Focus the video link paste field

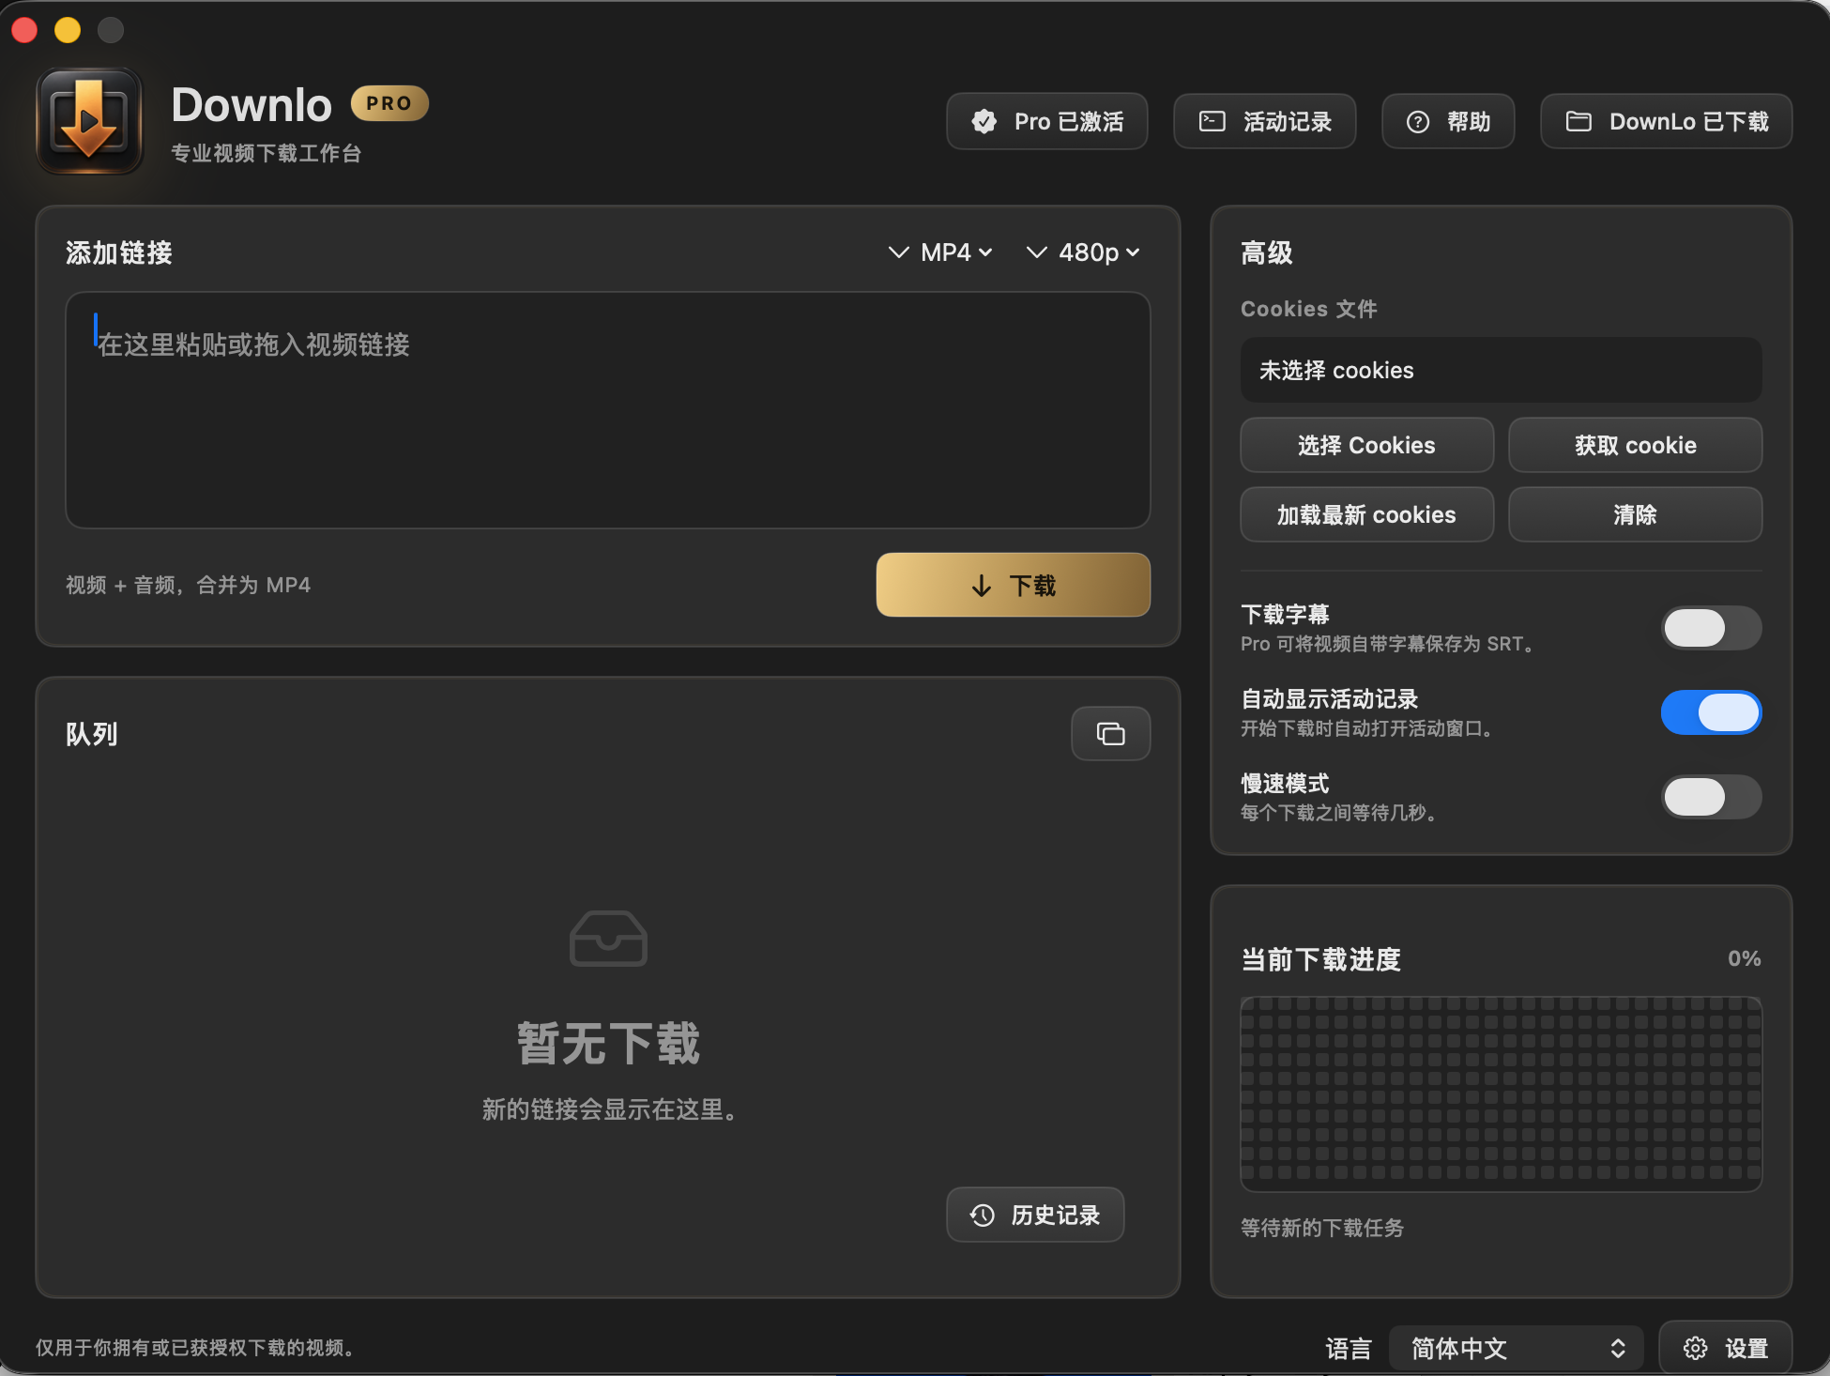point(608,410)
